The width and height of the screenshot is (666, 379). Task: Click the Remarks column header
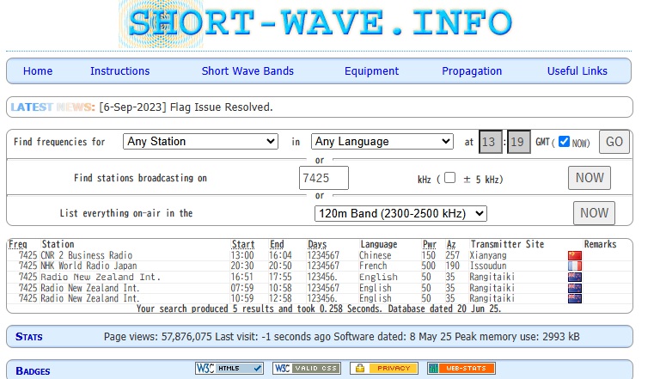(x=600, y=244)
